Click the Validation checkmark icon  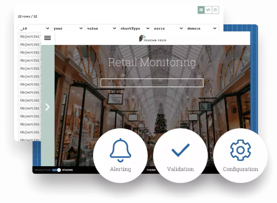(180, 150)
